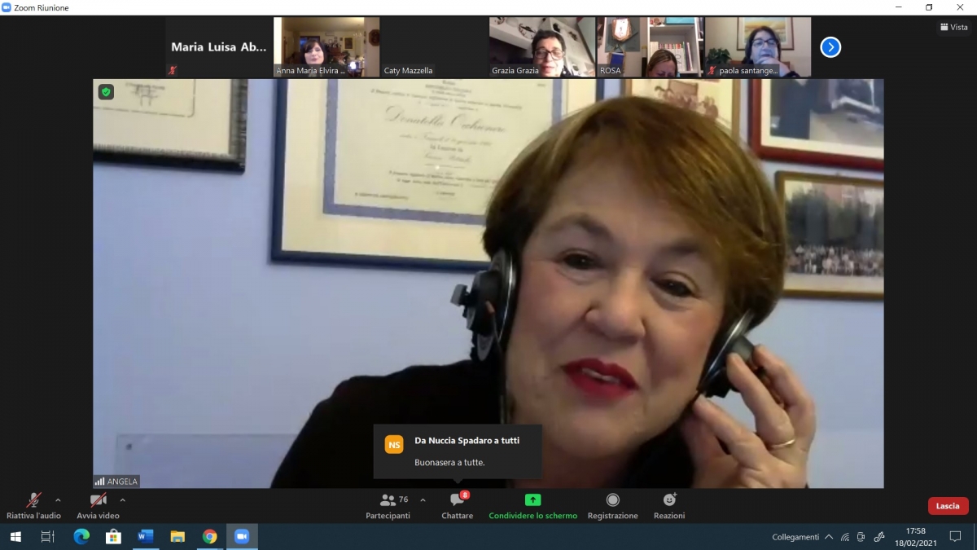Open the Vista view menu
Viewport: 977px width, 550px height.
[x=953, y=27]
